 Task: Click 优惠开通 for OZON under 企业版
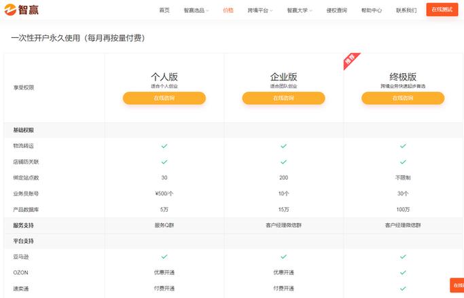pos(283,273)
